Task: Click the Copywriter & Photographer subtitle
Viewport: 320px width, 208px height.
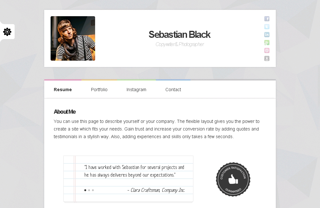Action: click(x=180, y=44)
